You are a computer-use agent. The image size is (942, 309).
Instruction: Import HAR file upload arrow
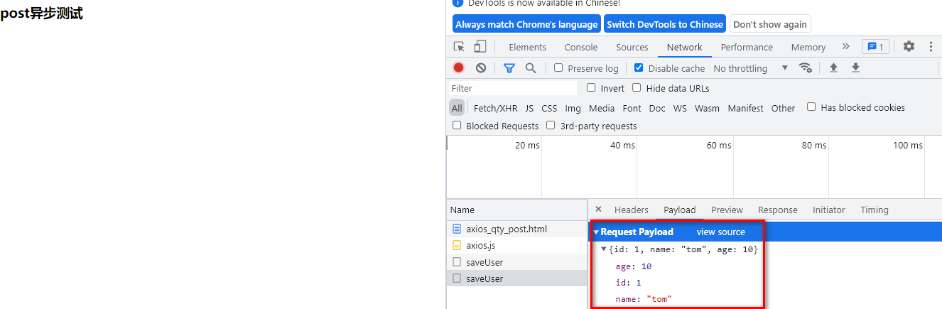click(x=833, y=67)
